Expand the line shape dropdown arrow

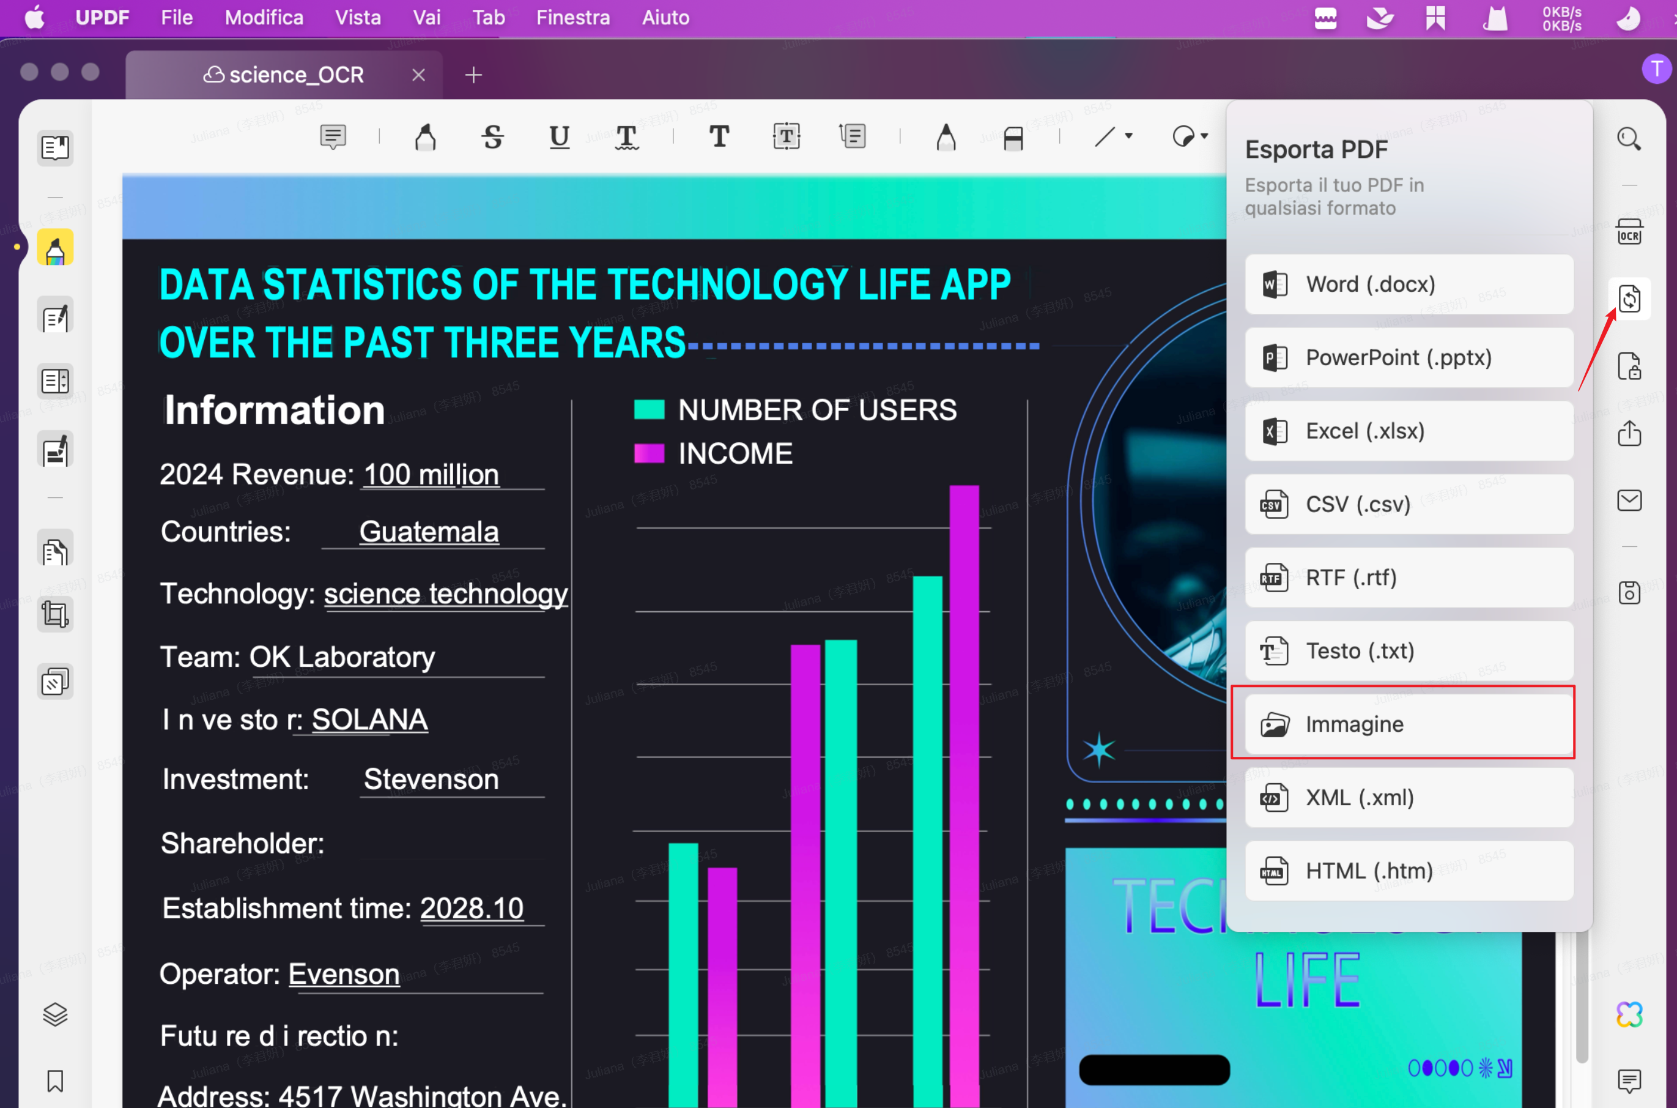click(x=1129, y=136)
